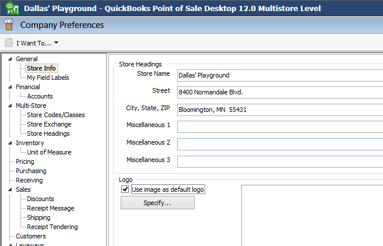Viewport: 383px width, 246px height.
Task: Click the I Want To... menu label
Action: (34, 43)
